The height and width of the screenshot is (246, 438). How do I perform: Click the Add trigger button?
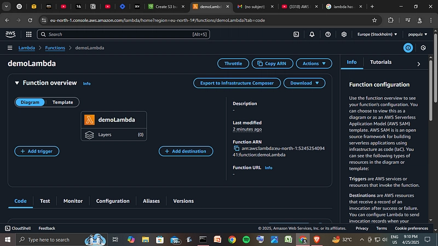37,151
